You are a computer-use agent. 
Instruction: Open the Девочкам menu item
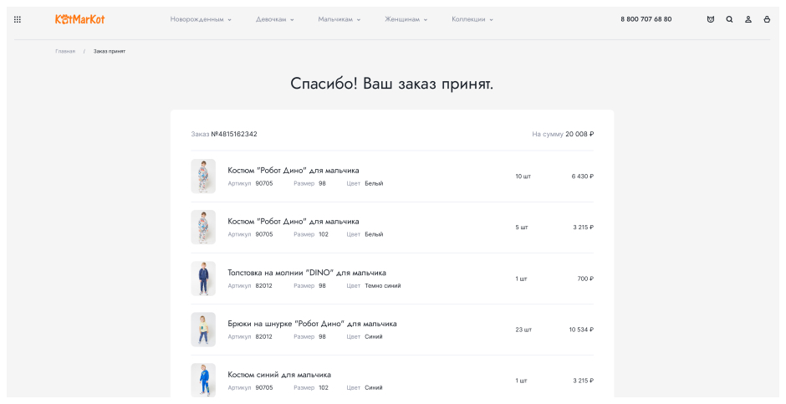tap(271, 19)
